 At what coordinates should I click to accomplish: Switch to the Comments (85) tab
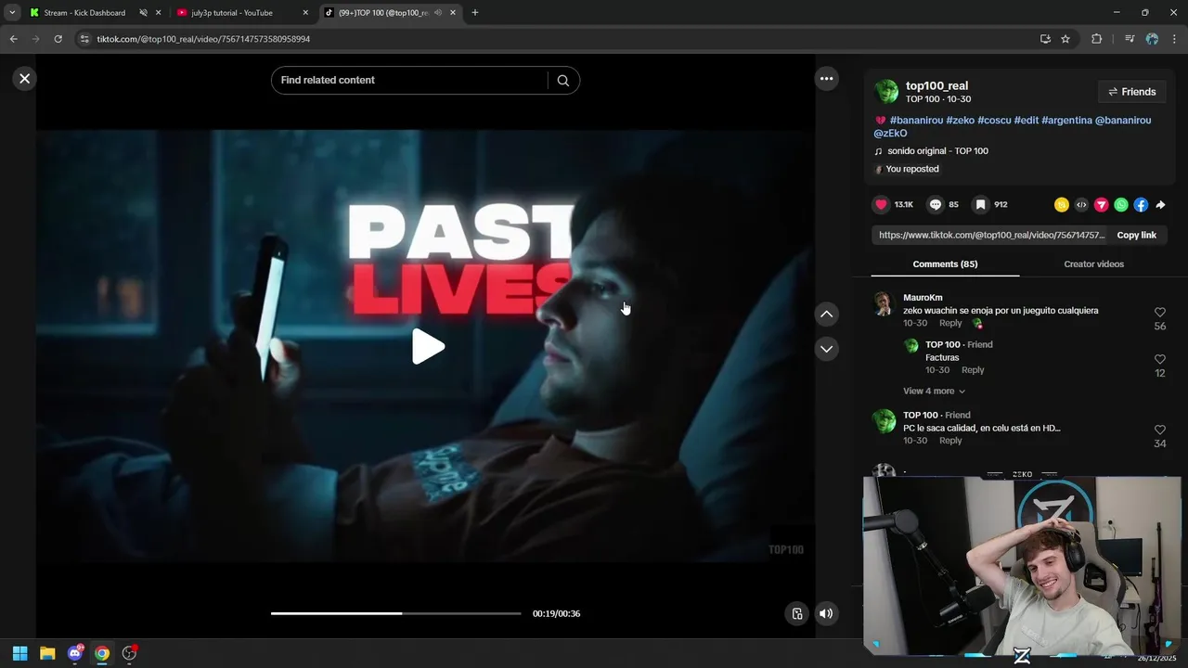coord(945,264)
